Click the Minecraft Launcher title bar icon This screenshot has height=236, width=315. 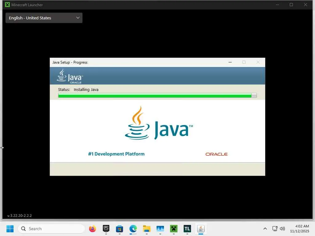click(x=7, y=5)
